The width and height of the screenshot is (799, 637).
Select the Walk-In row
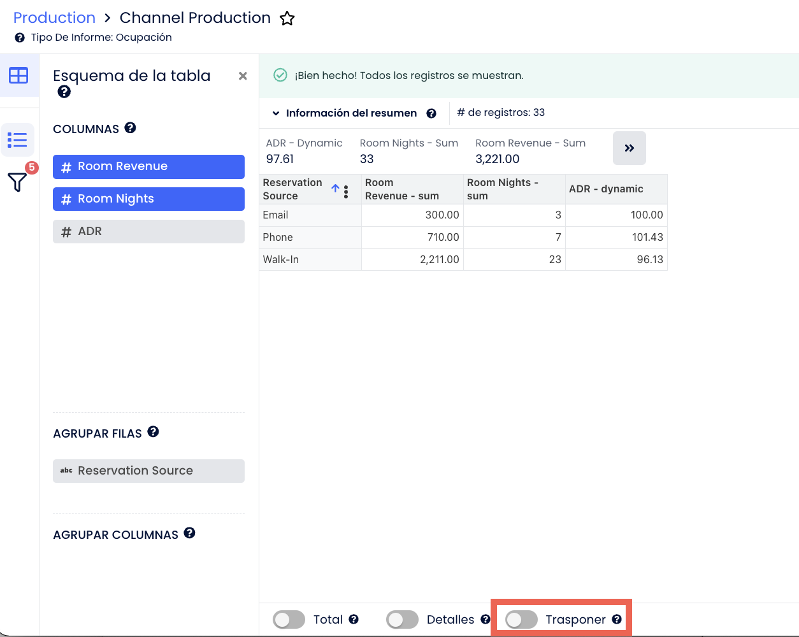463,260
